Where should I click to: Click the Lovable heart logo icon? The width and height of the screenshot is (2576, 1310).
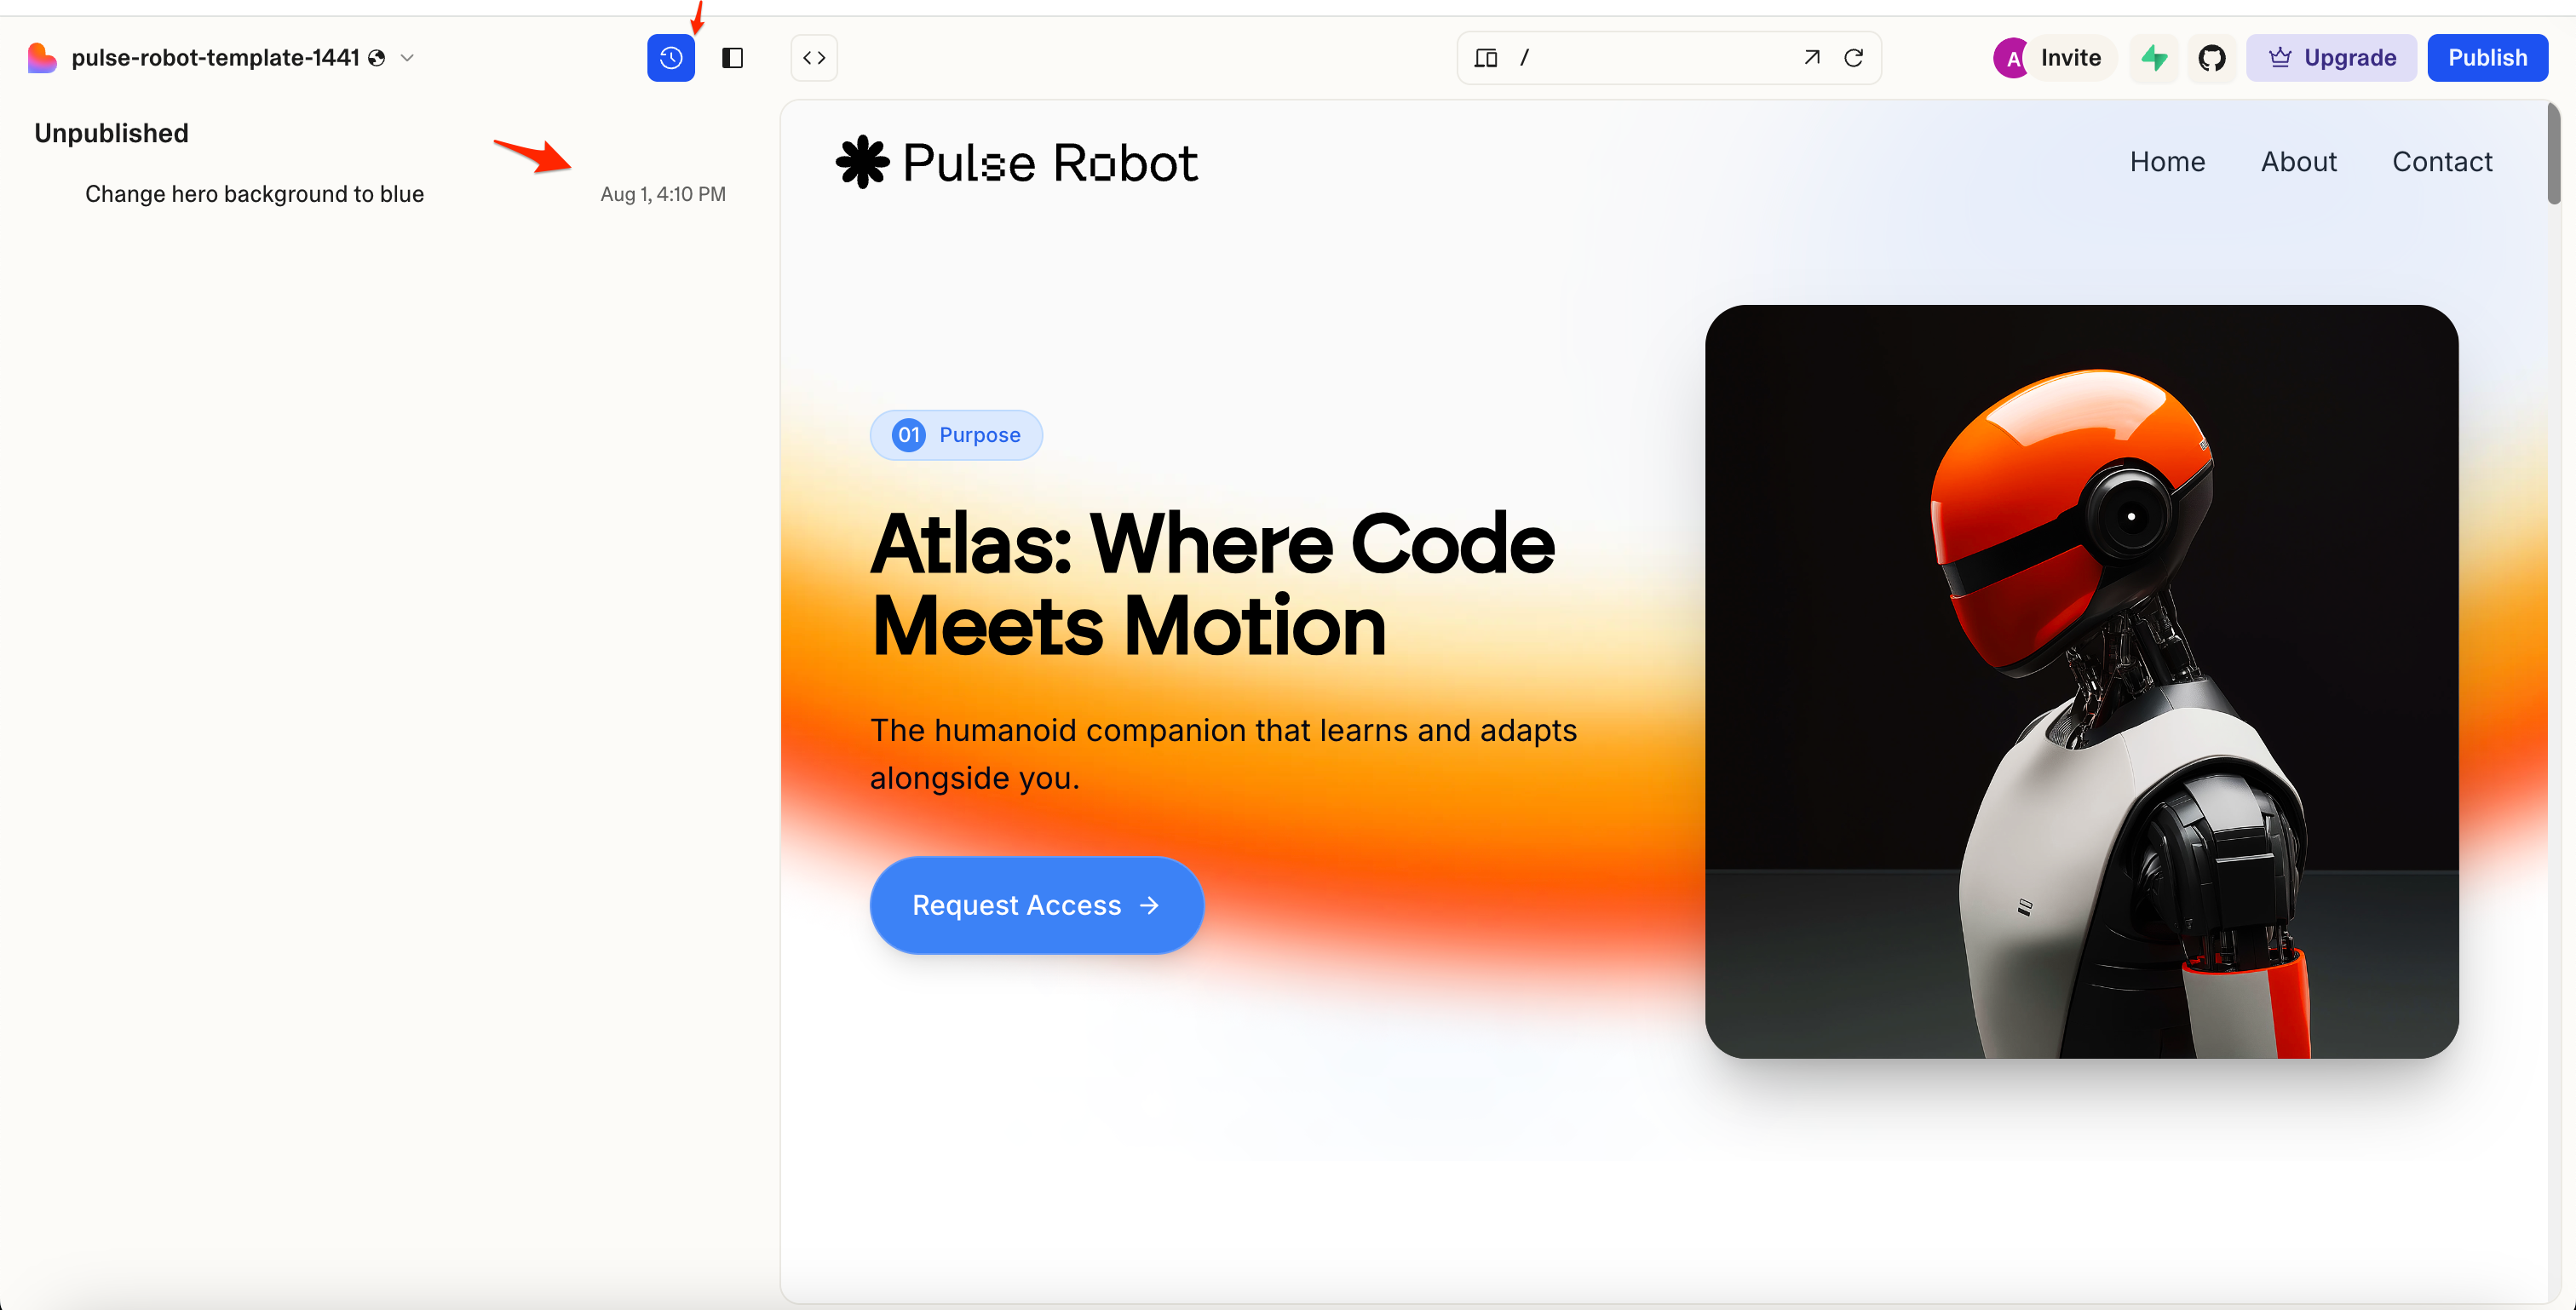pyautogui.click(x=41, y=58)
